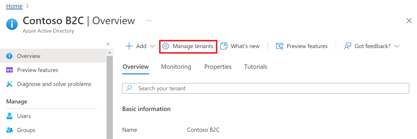Click the Preview features toolbar icon
This screenshot has width=417, height=139.
[279, 46]
